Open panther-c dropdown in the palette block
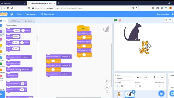174x98 pixels. [x=26, y=57]
